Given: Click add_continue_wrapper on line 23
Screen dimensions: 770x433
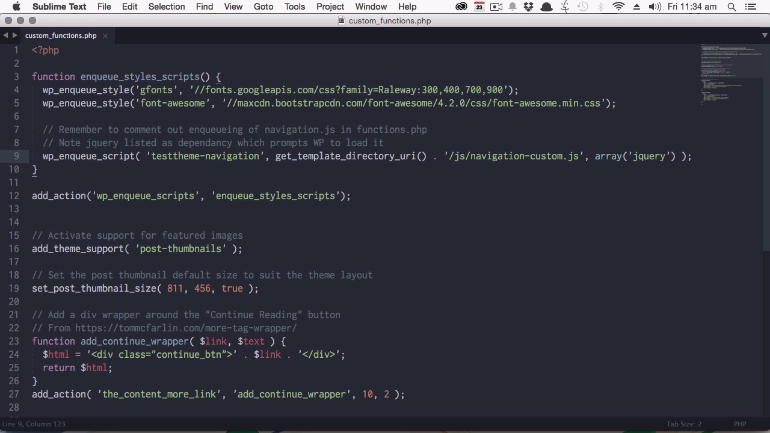Looking at the screenshot, I should point(135,342).
